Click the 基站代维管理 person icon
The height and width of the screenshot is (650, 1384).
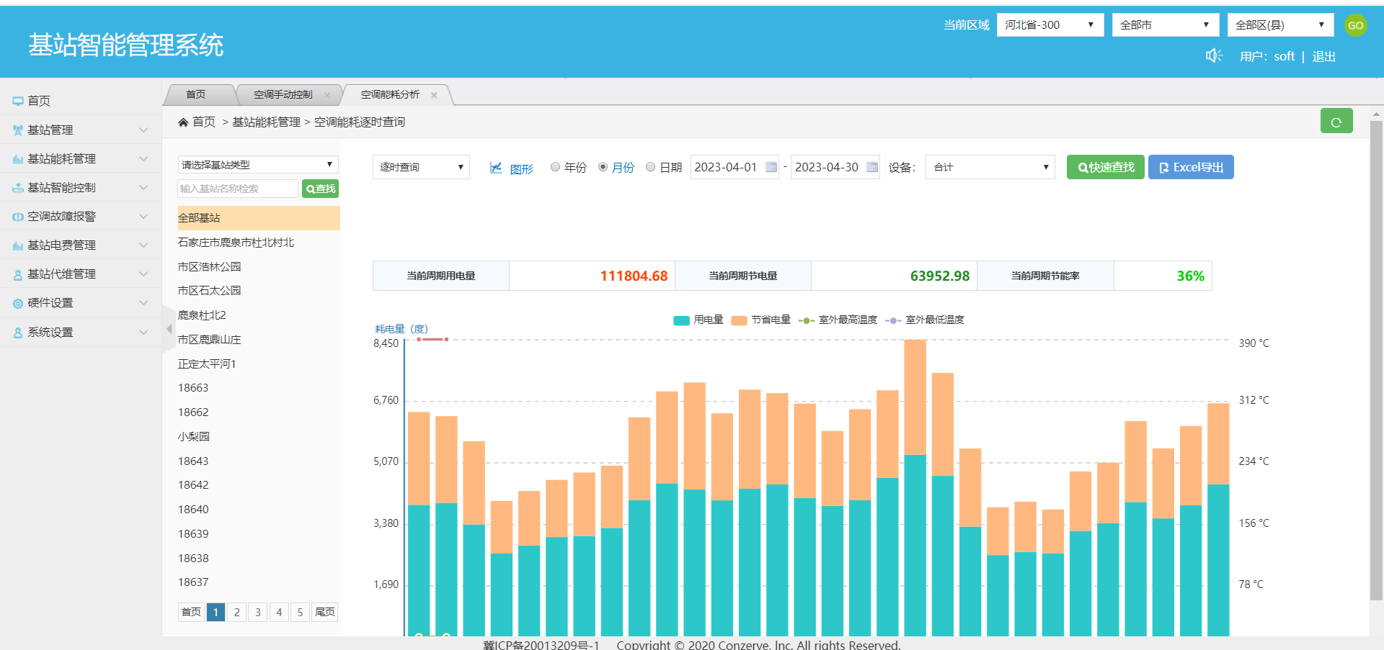18,274
